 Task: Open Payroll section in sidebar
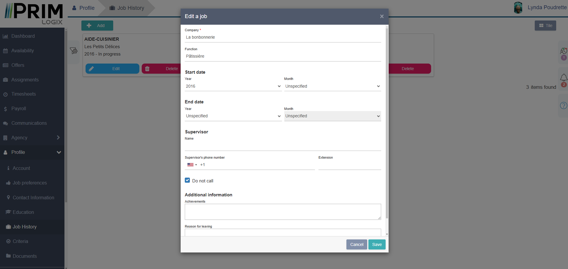pyautogui.click(x=19, y=109)
